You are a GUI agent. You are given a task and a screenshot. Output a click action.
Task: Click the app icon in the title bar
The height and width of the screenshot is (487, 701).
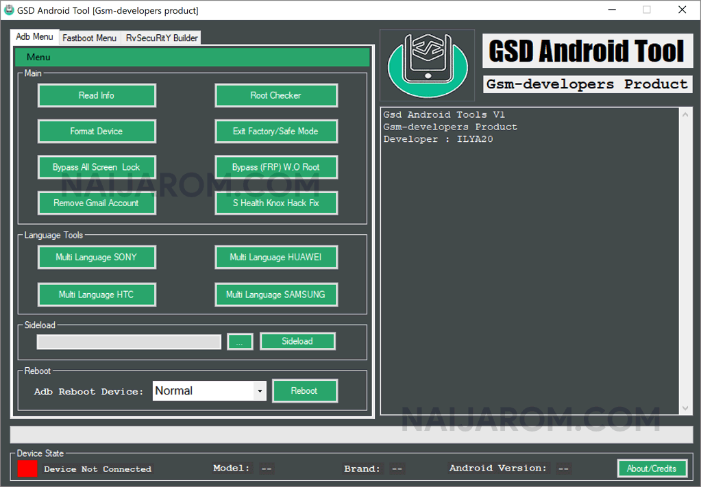click(x=9, y=10)
